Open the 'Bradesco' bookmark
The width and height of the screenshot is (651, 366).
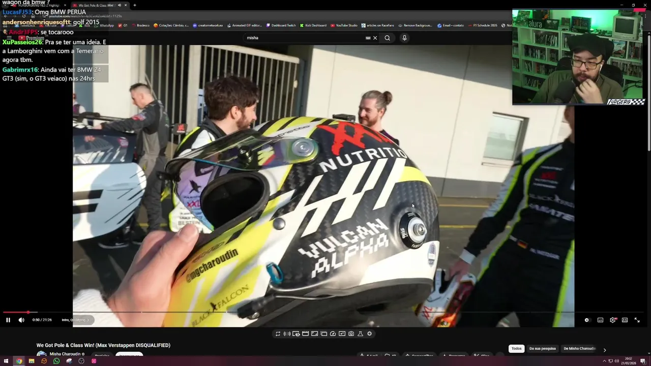[x=140, y=25]
